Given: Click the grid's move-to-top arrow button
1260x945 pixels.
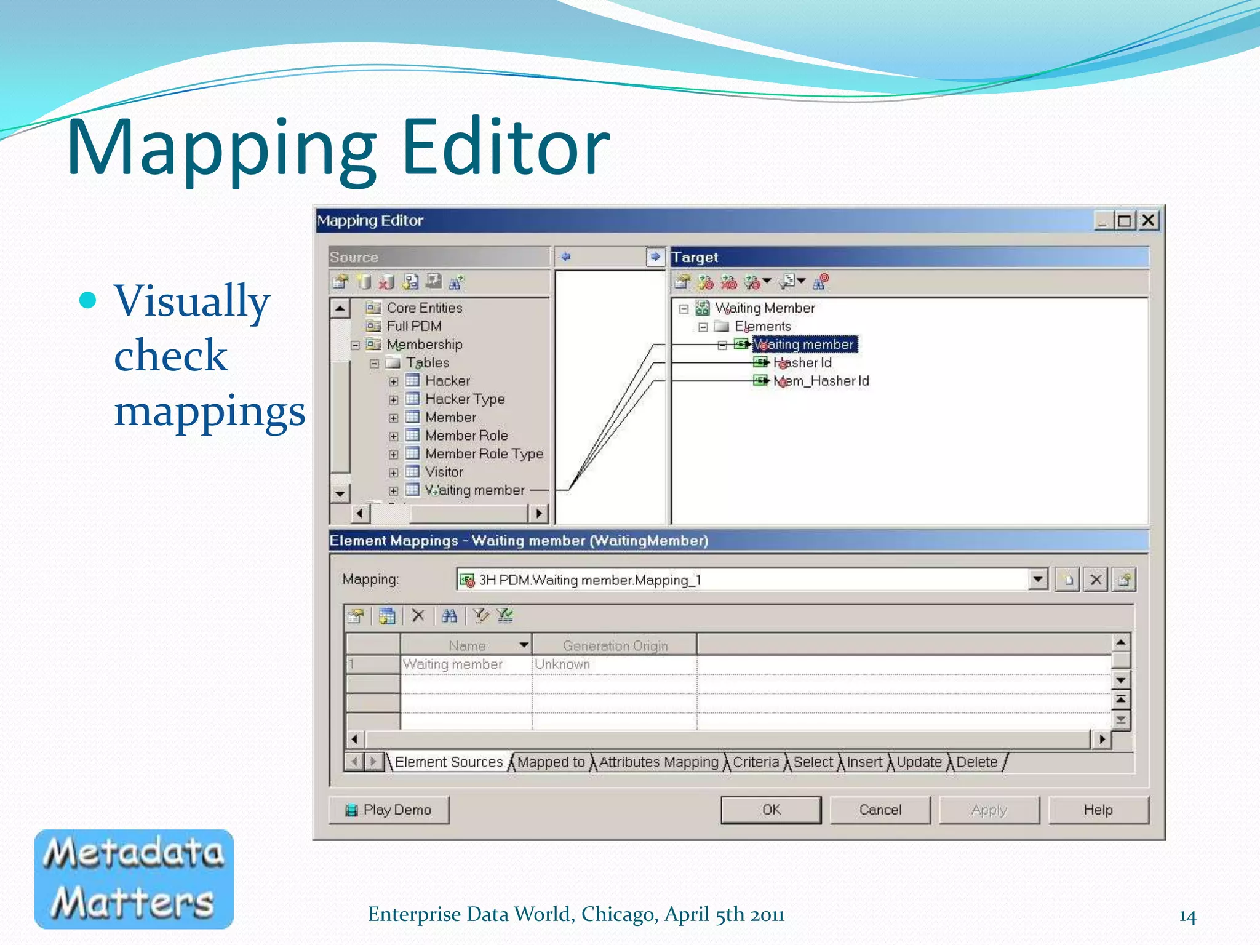Looking at the screenshot, I should (1121, 700).
